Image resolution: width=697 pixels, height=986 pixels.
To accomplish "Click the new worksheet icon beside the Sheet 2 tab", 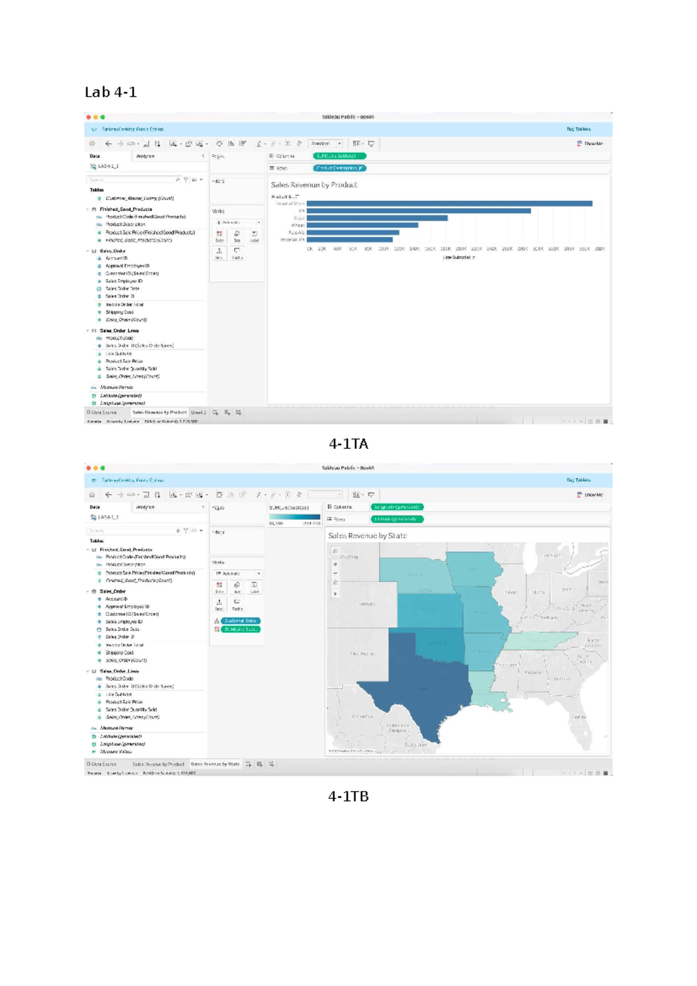I will coord(215,413).
